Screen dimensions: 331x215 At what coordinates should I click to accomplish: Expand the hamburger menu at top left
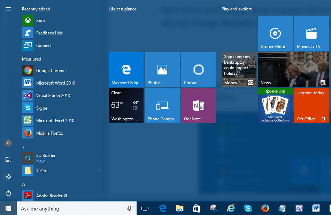coord(8,9)
